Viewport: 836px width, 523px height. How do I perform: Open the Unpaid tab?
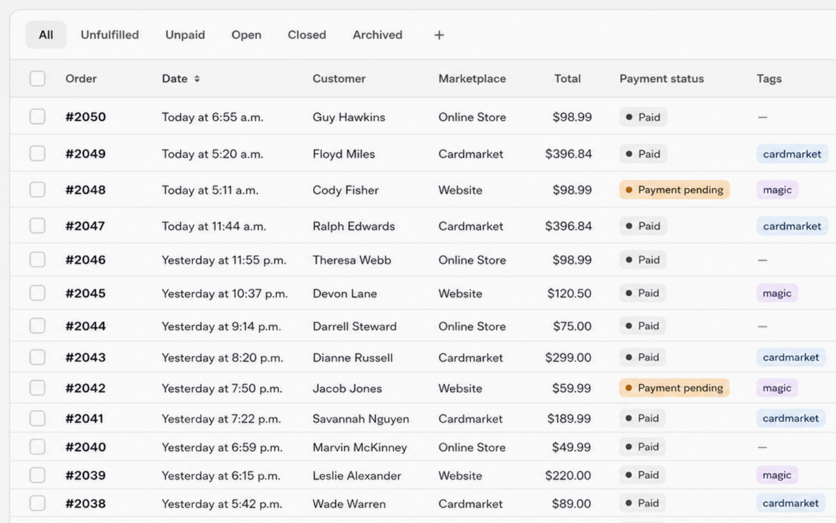(185, 35)
